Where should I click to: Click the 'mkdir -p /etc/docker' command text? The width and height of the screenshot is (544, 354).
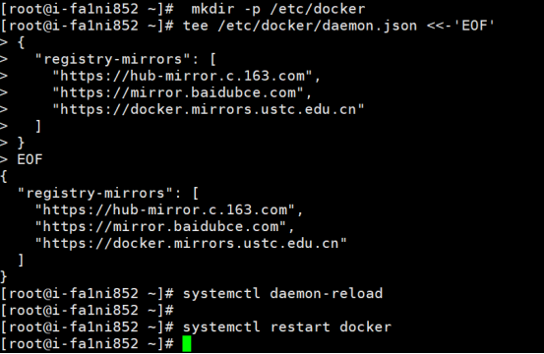[x=277, y=9]
